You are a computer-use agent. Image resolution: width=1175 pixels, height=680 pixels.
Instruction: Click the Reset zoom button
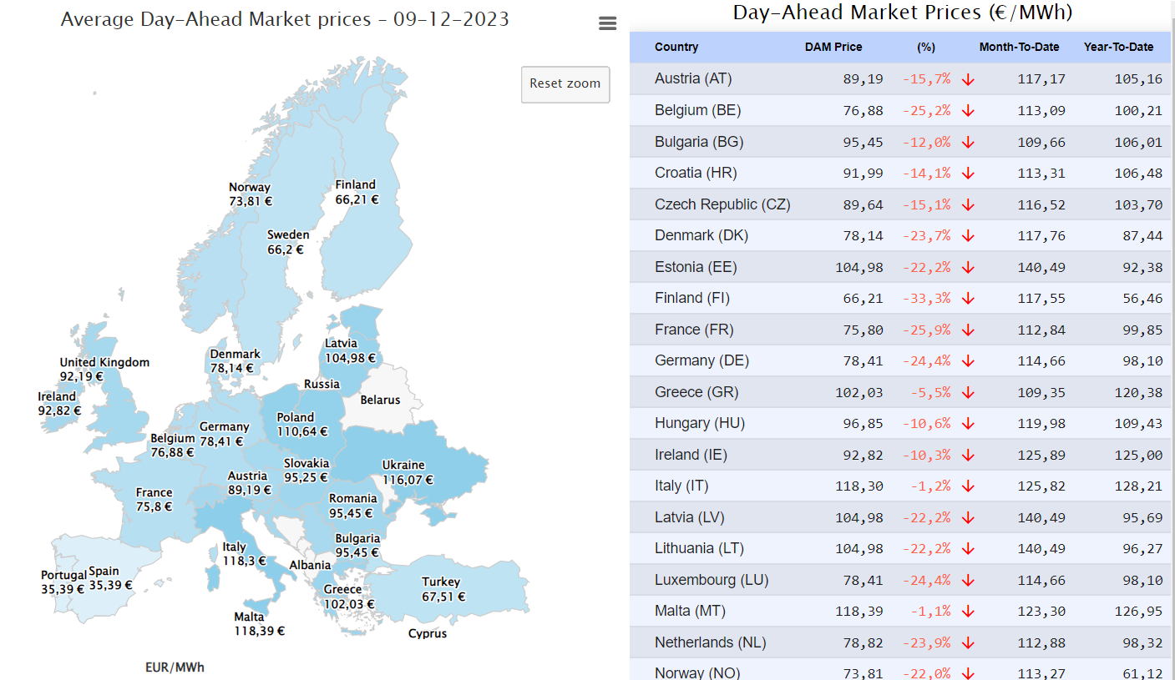point(565,84)
